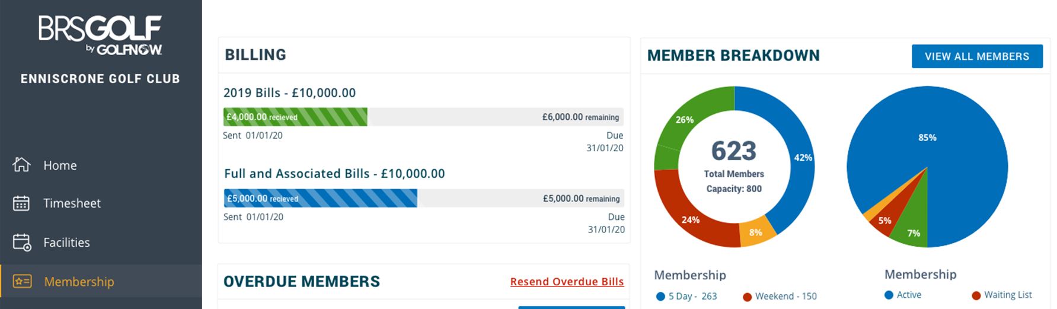The width and height of the screenshot is (1057, 309).
Task: Toggle the Active legend marker
Action: [889, 295]
